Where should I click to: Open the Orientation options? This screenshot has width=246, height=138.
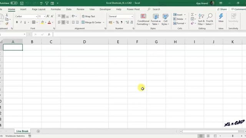74,16
